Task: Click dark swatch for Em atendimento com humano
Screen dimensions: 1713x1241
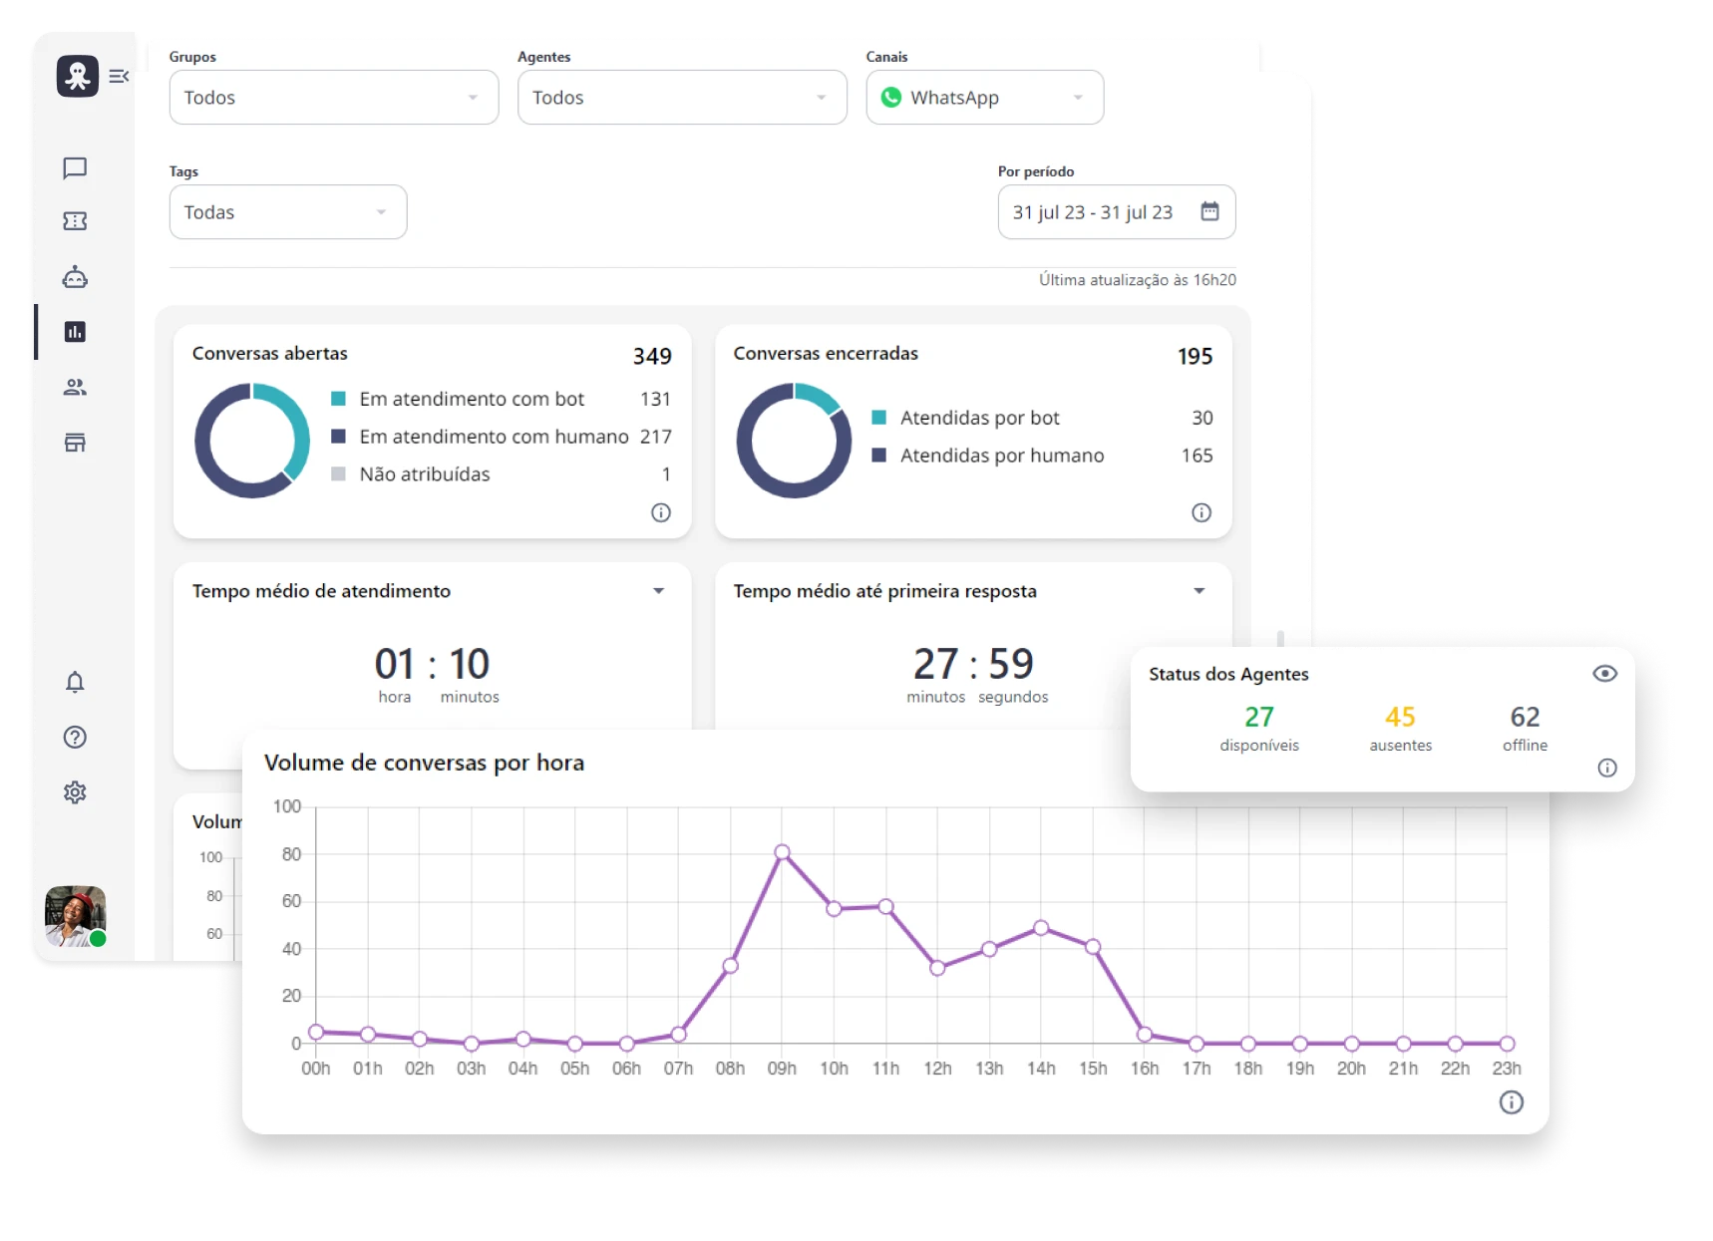Action: pos(338,437)
